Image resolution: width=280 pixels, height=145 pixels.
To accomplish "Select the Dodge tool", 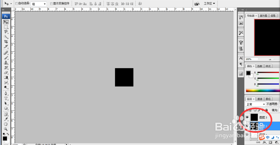I will (x=6, y=87).
